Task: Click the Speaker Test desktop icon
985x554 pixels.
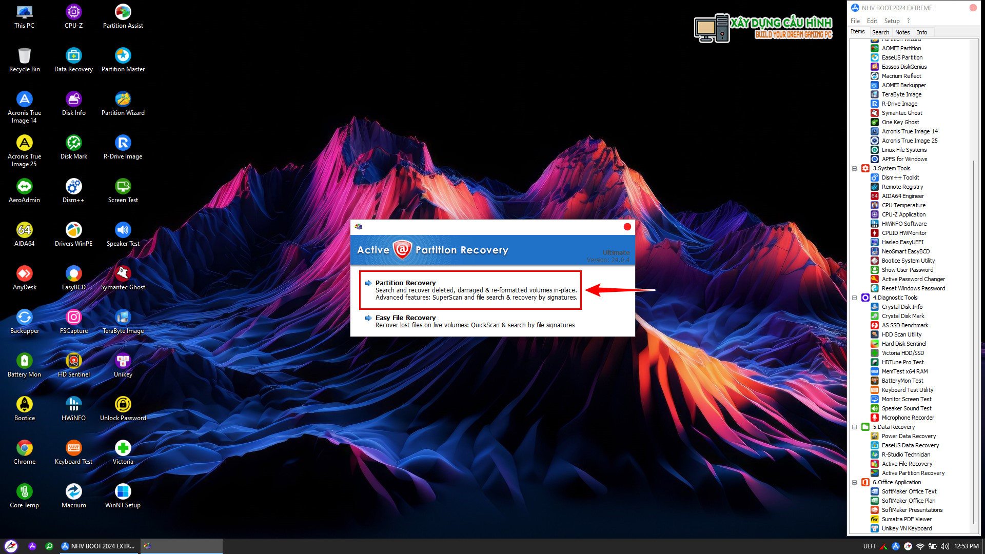Action: click(123, 234)
